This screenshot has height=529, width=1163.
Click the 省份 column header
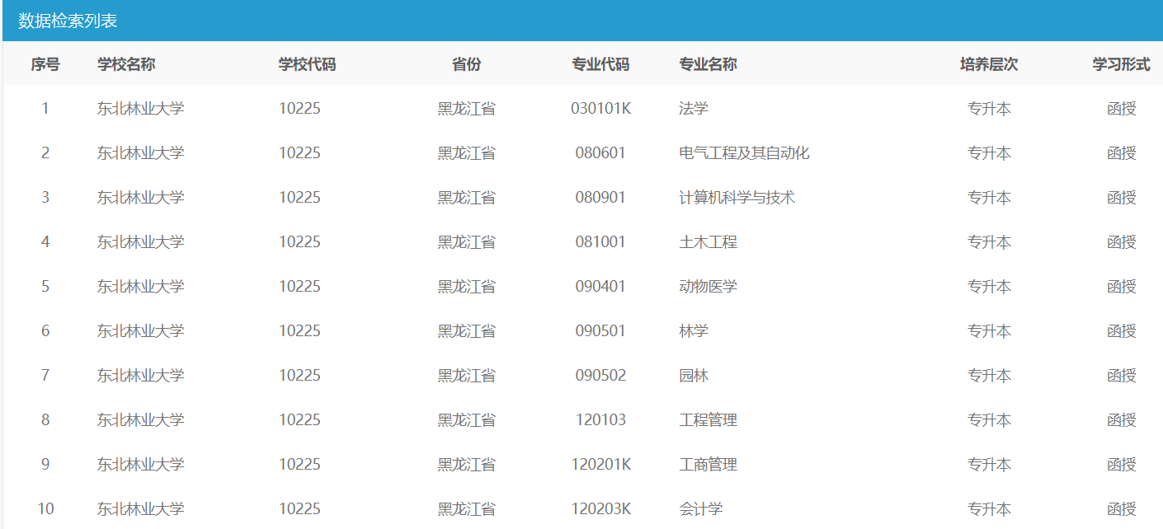466,64
